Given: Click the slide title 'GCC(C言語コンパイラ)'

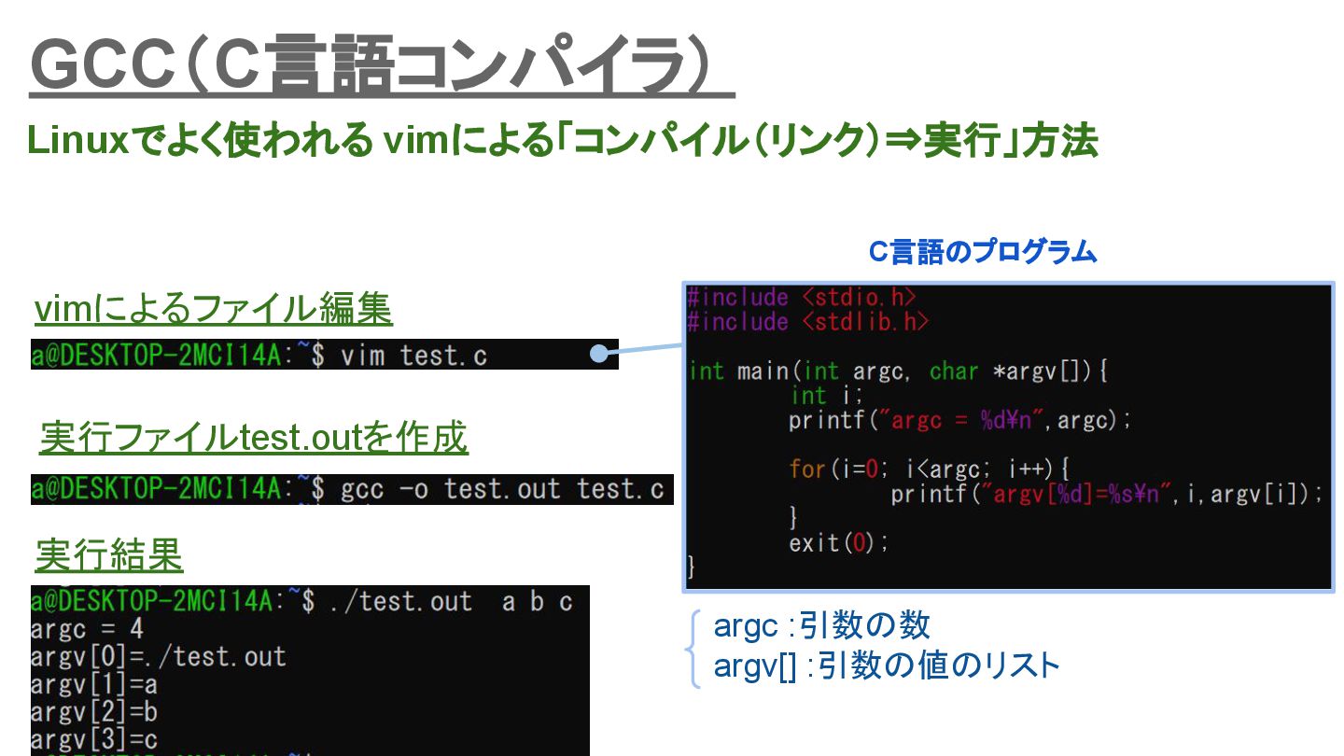Looking at the screenshot, I should click(x=381, y=64).
